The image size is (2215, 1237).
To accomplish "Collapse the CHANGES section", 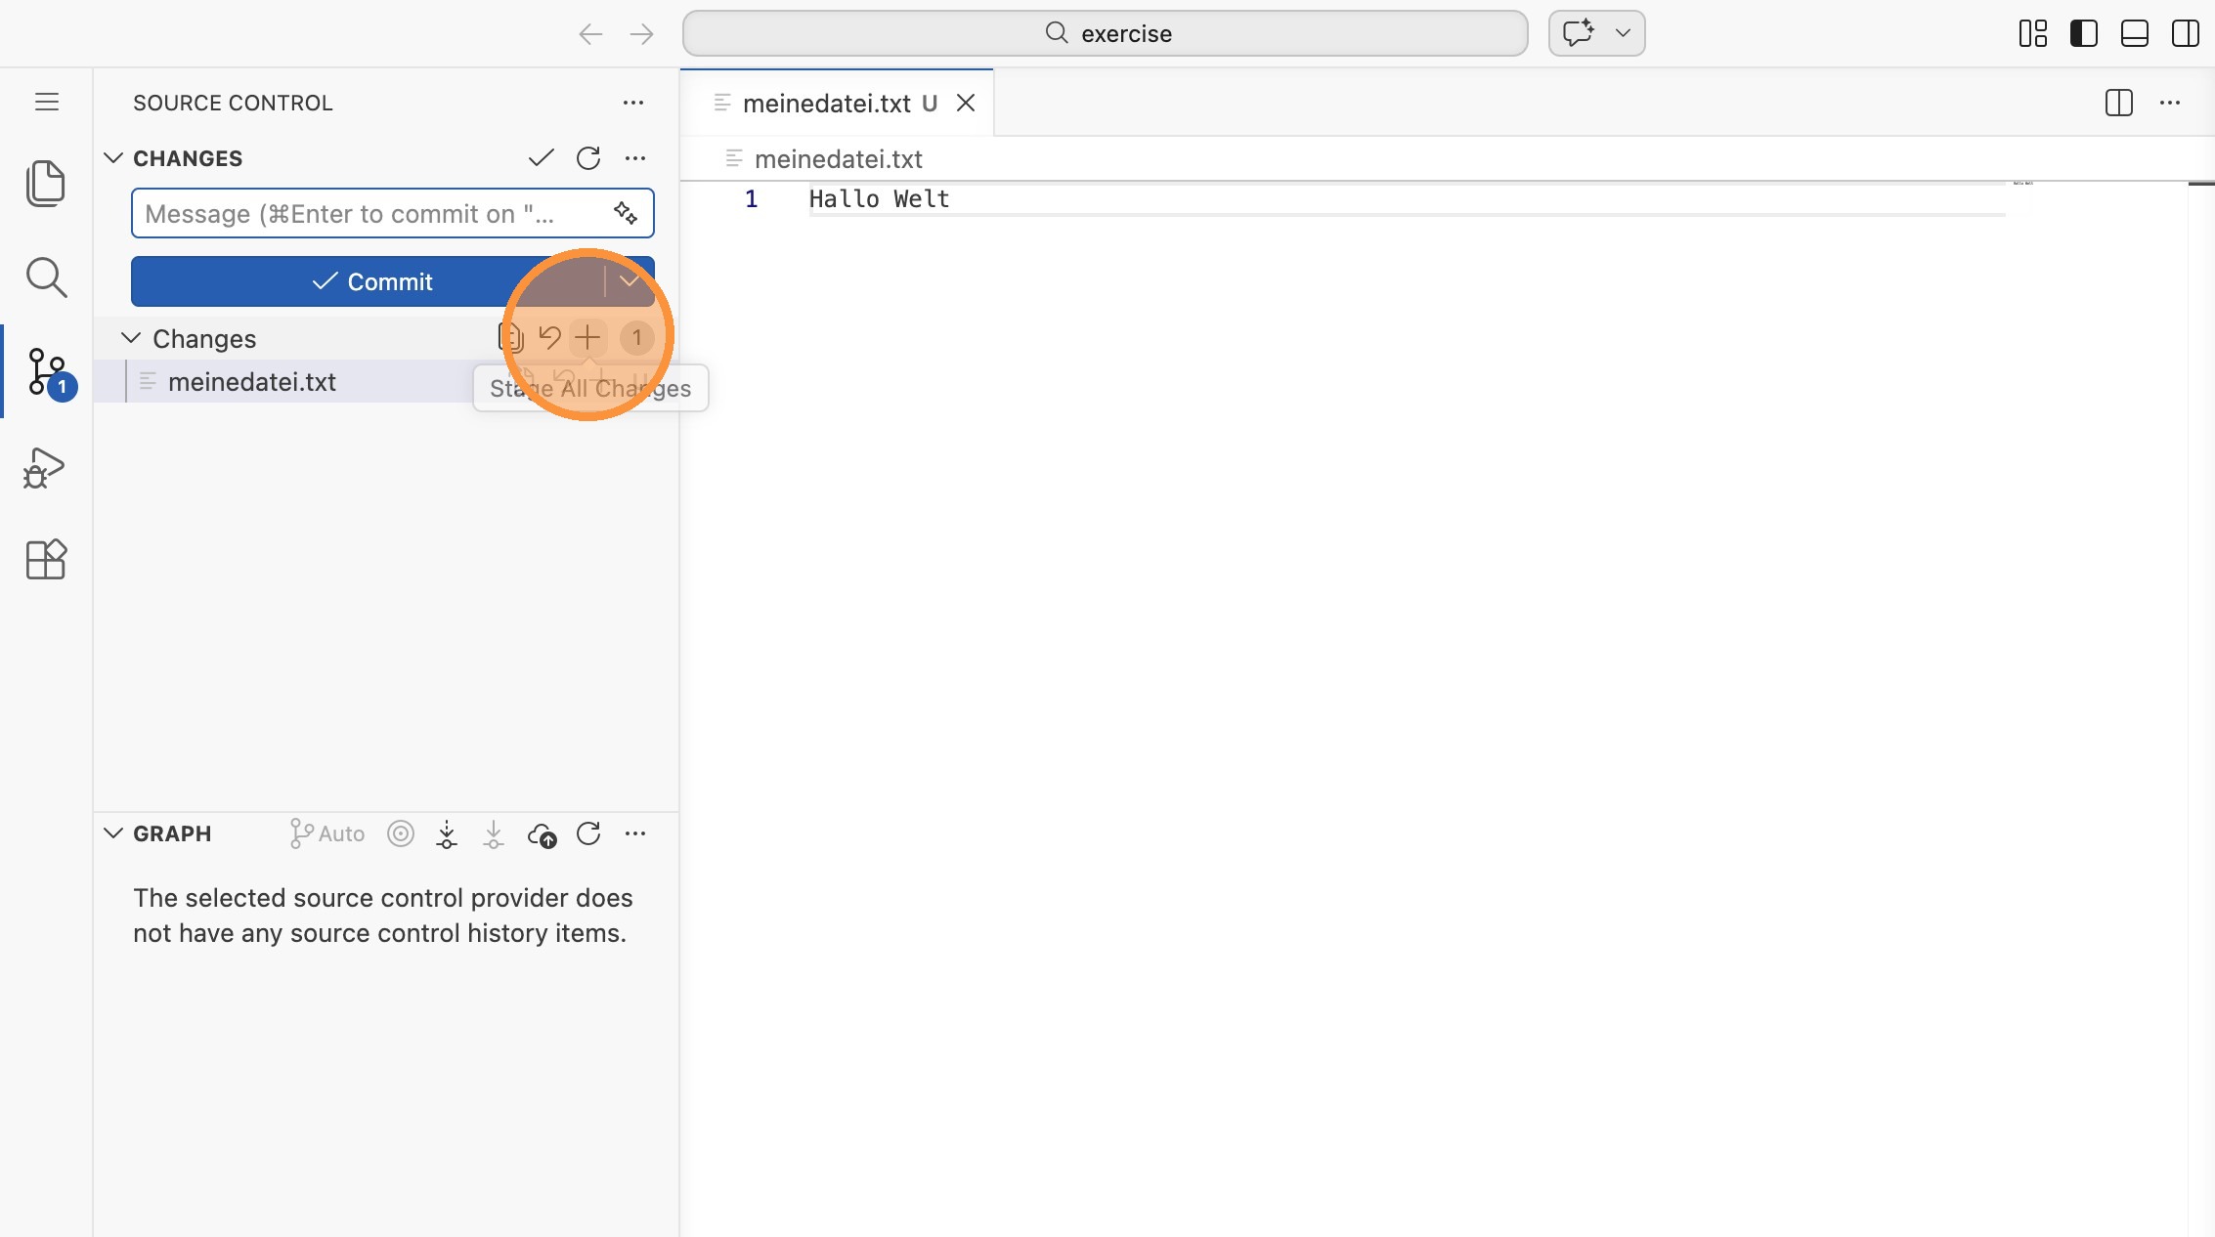I will click(113, 158).
